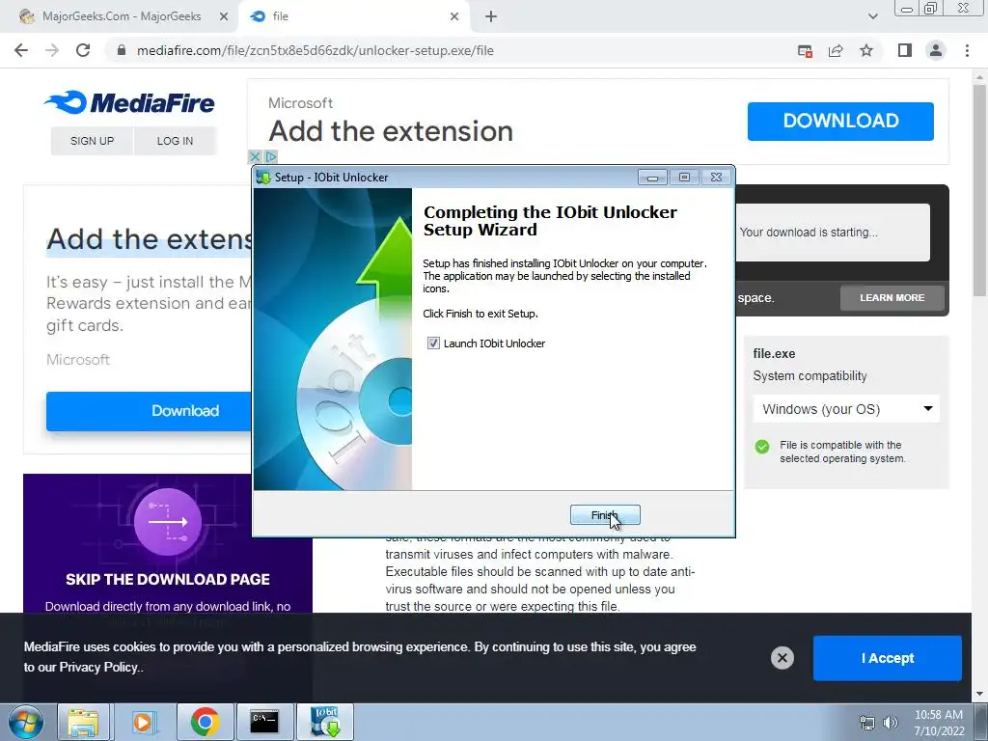Close the 'file' tab

454,16
